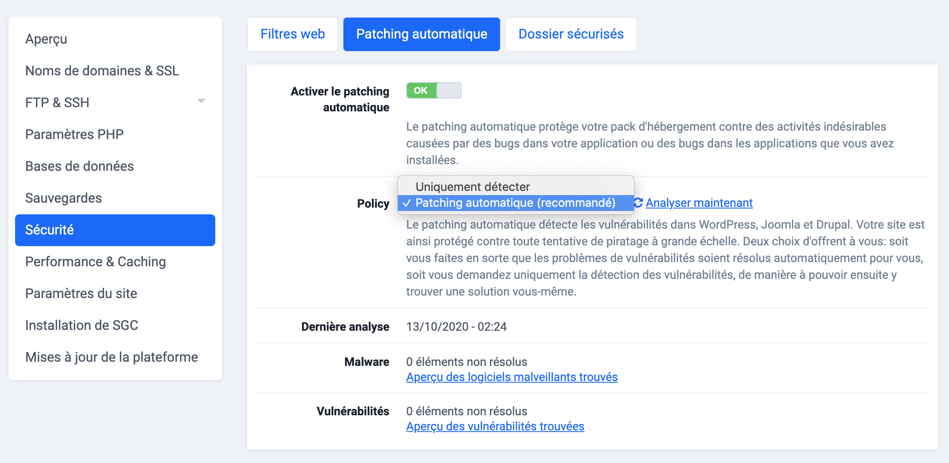
Task: Open Aperçu des vulnérabilités trouvées
Action: (495, 426)
